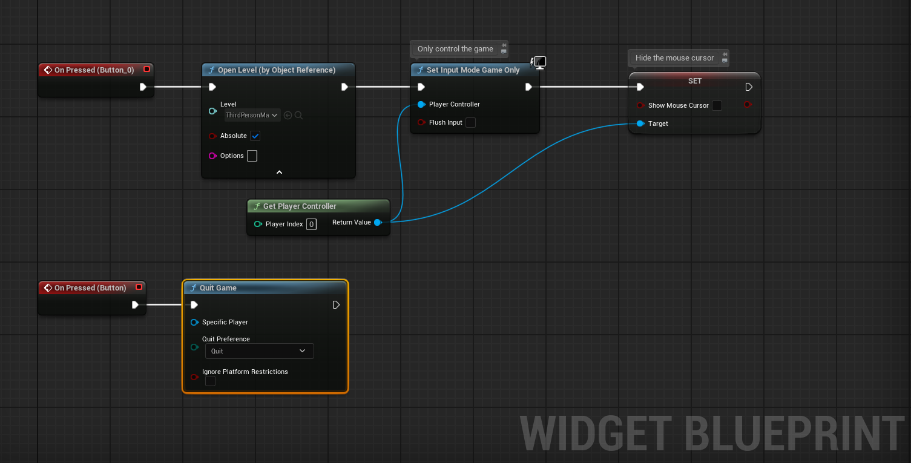The image size is (911, 463).
Task: Enable Flush Input on Set Input Mode
Action: pyautogui.click(x=470, y=122)
